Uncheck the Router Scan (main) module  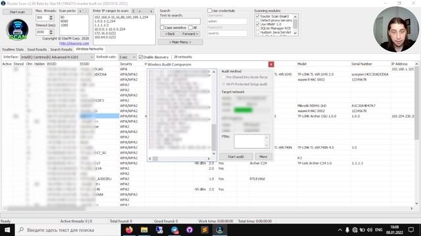(257, 16)
